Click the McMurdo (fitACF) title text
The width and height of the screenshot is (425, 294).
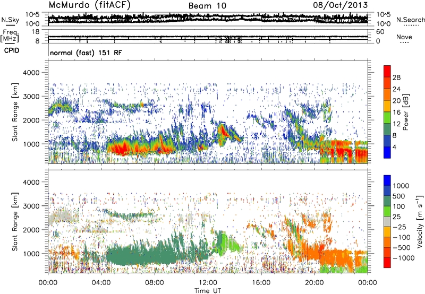tap(89, 5)
